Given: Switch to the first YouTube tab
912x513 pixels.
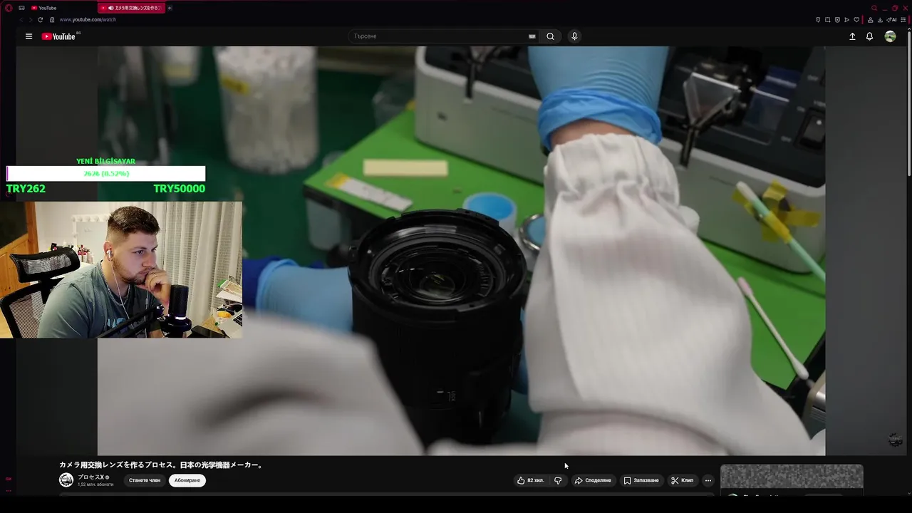Looking at the screenshot, I should (63, 8).
